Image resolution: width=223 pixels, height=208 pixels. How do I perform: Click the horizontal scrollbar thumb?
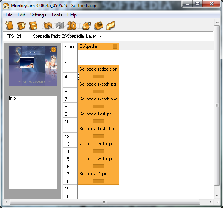pyautogui.click(x=105, y=202)
